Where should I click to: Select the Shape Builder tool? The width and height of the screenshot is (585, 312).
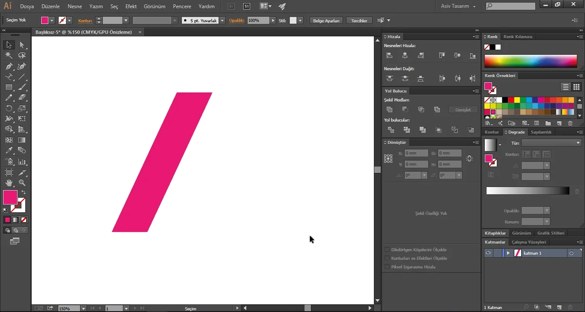coord(9,129)
